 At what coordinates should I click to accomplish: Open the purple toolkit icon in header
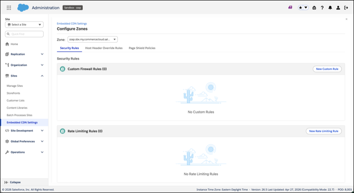coord(290,8)
